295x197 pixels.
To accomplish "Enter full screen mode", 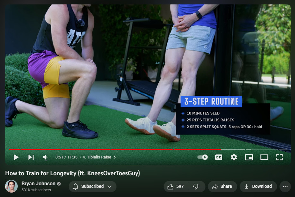I will pyautogui.click(x=279, y=157).
